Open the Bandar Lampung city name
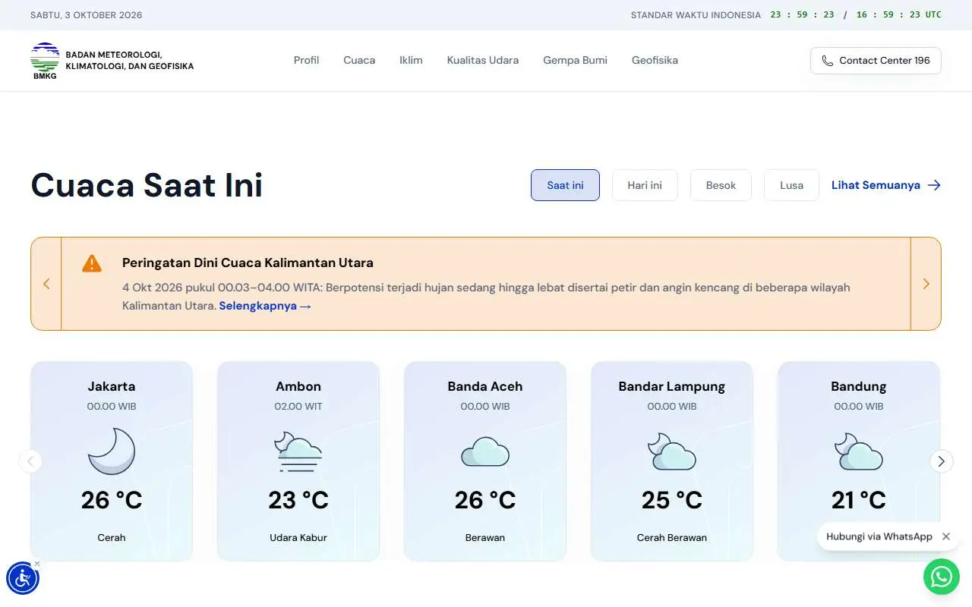 pyautogui.click(x=672, y=386)
